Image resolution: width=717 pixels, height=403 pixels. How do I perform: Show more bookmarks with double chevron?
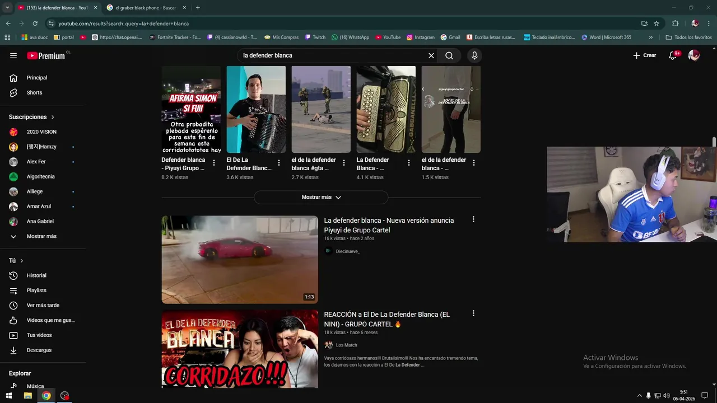[x=650, y=38]
